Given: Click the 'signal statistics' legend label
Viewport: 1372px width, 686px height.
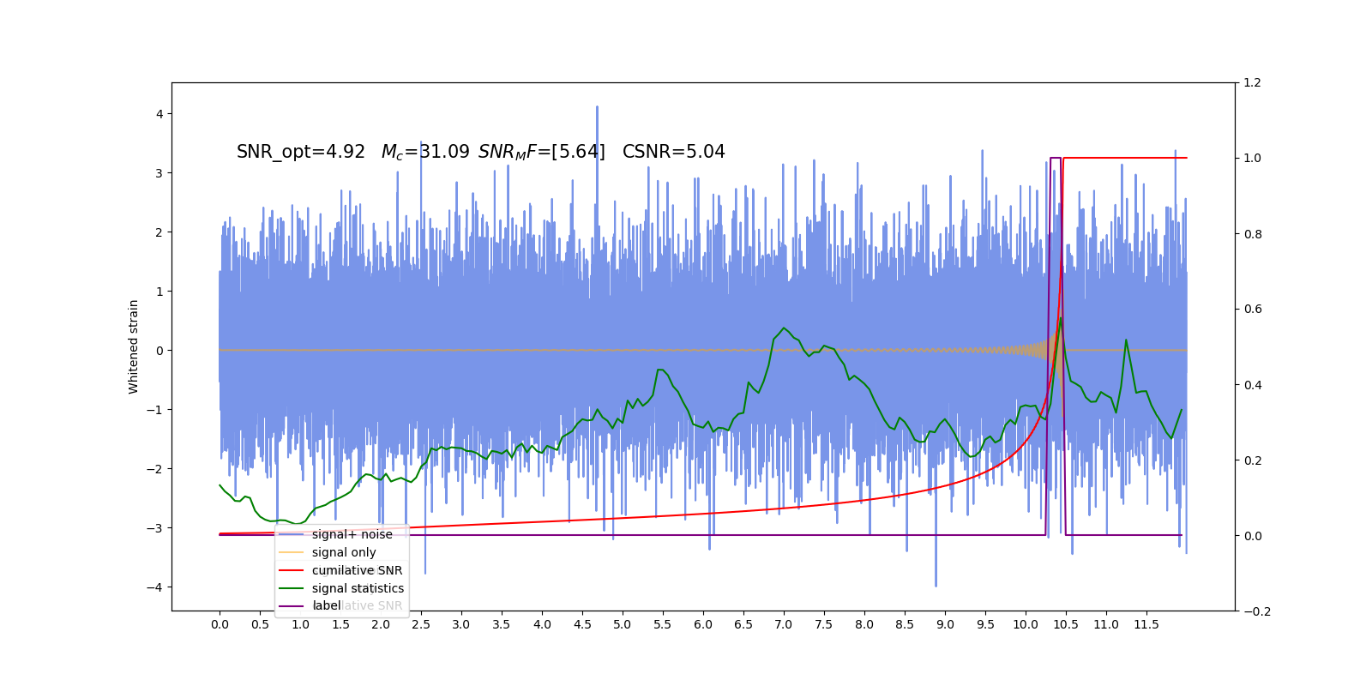Looking at the screenshot, I should coord(358,588).
